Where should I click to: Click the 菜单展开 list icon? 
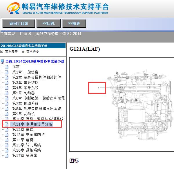[2, 52]
